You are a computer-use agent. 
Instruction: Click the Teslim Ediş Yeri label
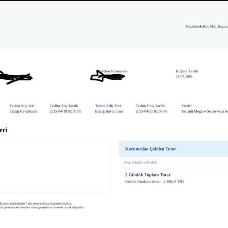(108, 106)
